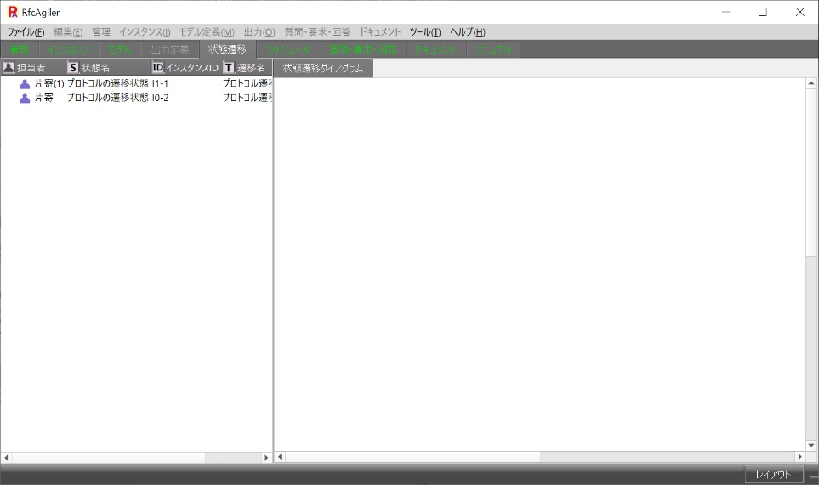Click right-arrow of the list panel's horizontal scrollbar

pos(266,457)
